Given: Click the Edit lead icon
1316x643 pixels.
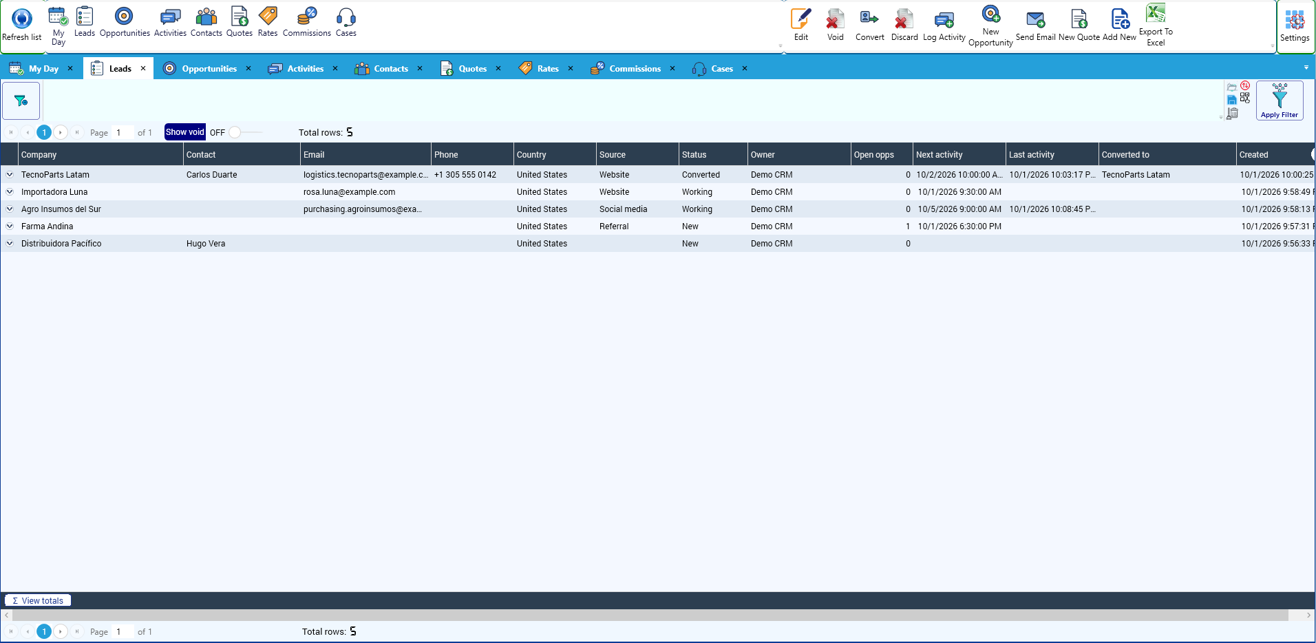Looking at the screenshot, I should [x=801, y=19].
